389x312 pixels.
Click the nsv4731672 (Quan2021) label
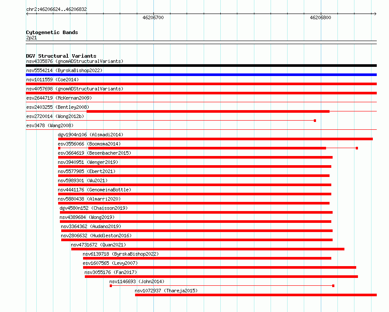pyautogui.click(x=98, y=245)
